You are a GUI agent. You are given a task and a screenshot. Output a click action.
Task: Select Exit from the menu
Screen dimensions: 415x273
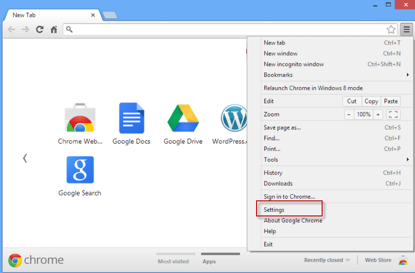pos(336,244)
